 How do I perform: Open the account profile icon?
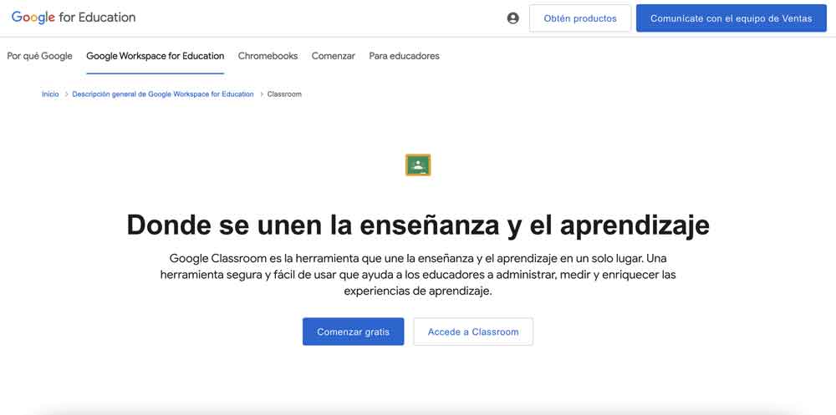pos(513,18)
